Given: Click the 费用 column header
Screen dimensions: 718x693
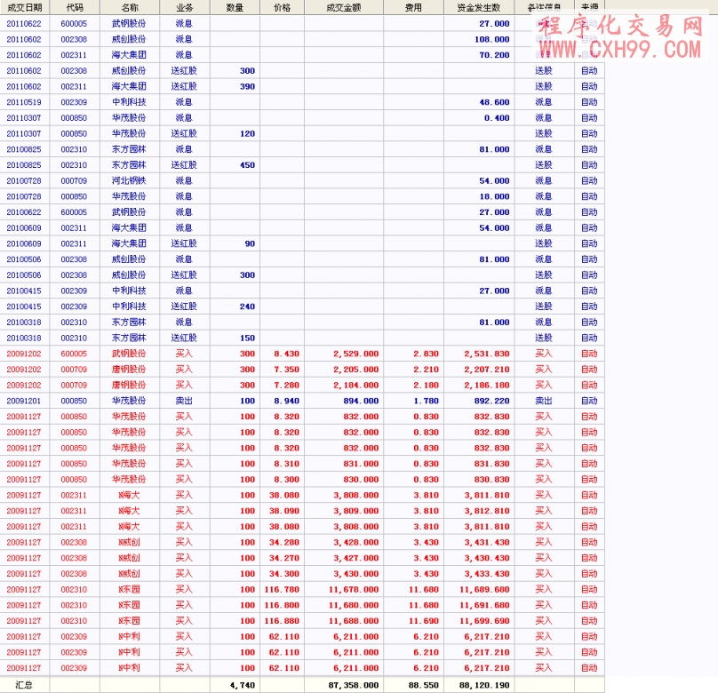Looking at the screenshot, I should pyautogui.click(x=413, y=7).
